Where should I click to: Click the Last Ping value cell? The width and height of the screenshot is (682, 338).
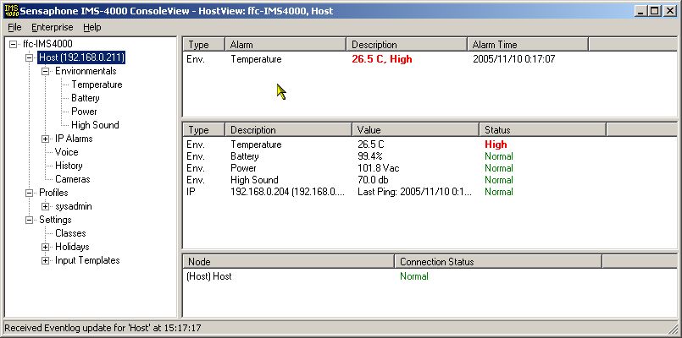414,192
